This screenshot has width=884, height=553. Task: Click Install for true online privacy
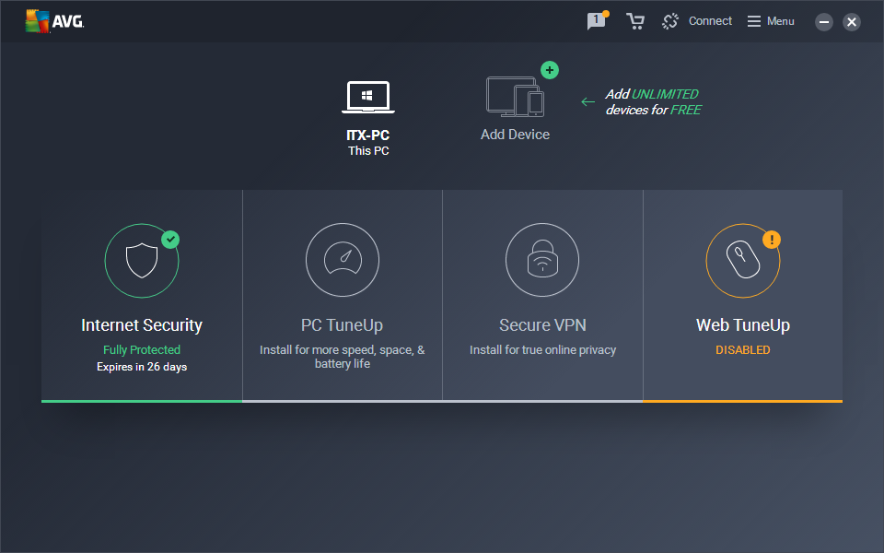tap(542, 350)
